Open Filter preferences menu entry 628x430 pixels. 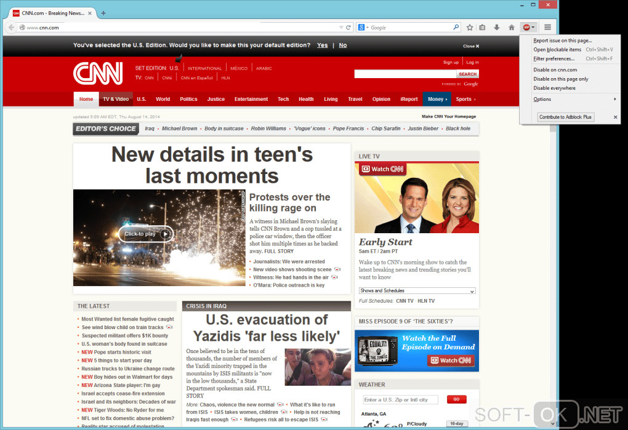554,59
